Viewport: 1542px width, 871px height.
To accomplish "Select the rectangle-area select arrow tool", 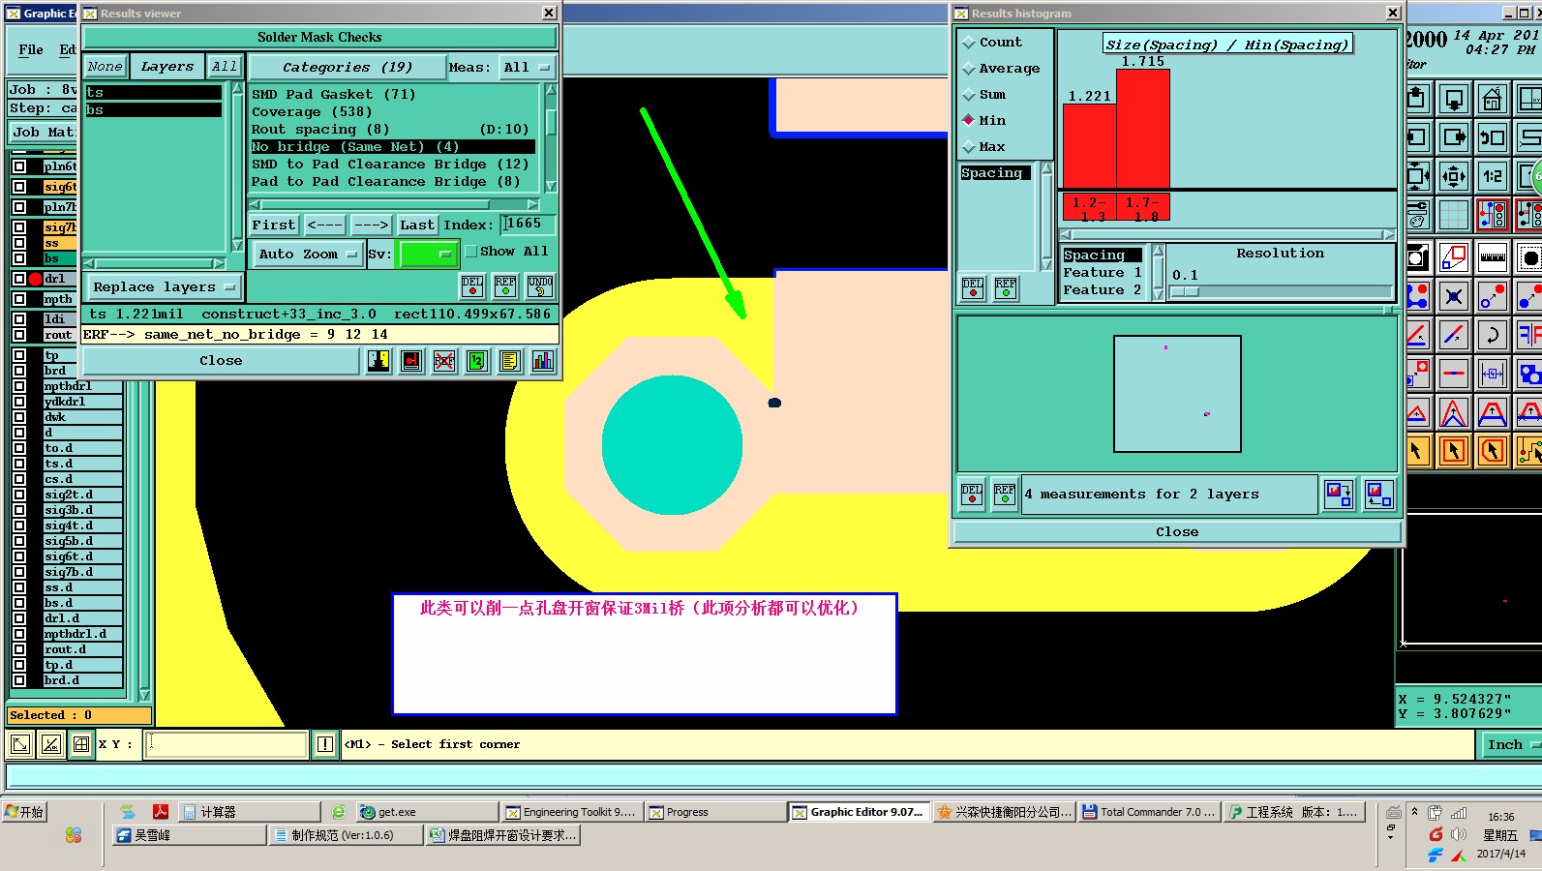I will [1453, 451].
